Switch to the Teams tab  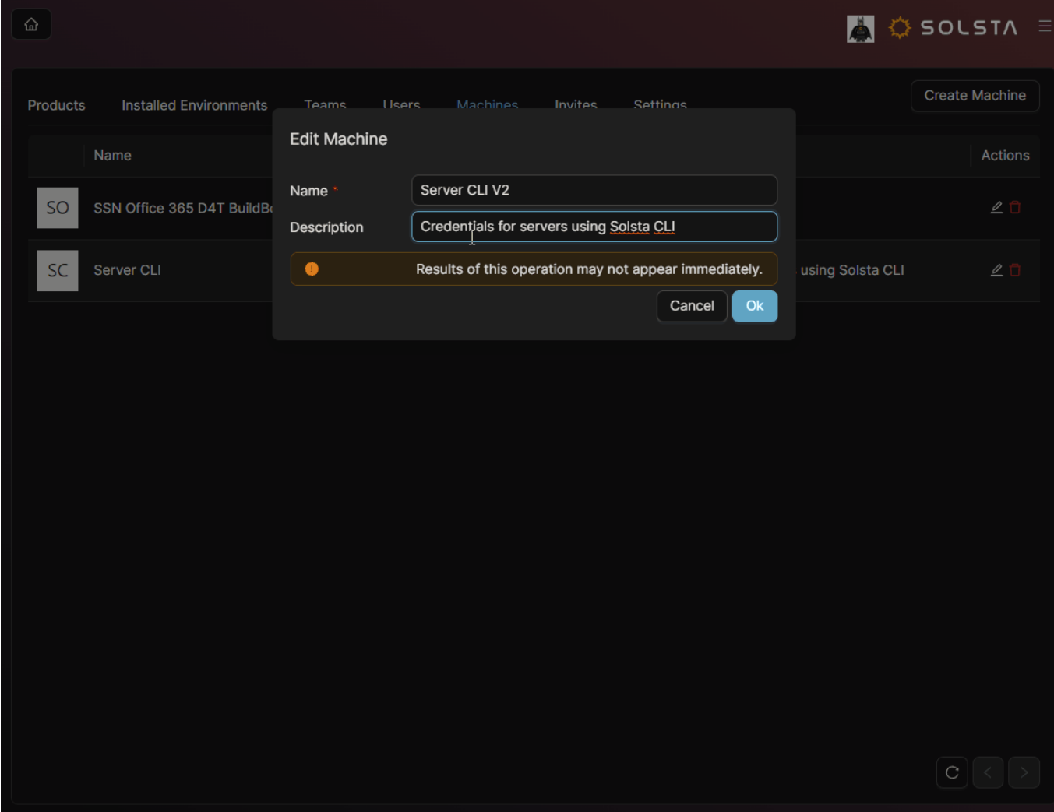coord(325,104)
